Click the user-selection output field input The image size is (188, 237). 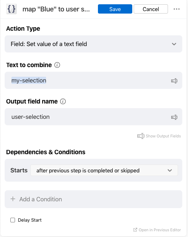(93, 117)
